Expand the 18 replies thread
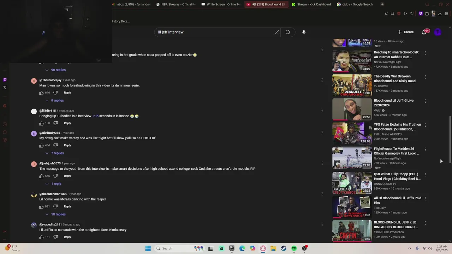Screen dimensions: 452x254 tap(55, 214)
